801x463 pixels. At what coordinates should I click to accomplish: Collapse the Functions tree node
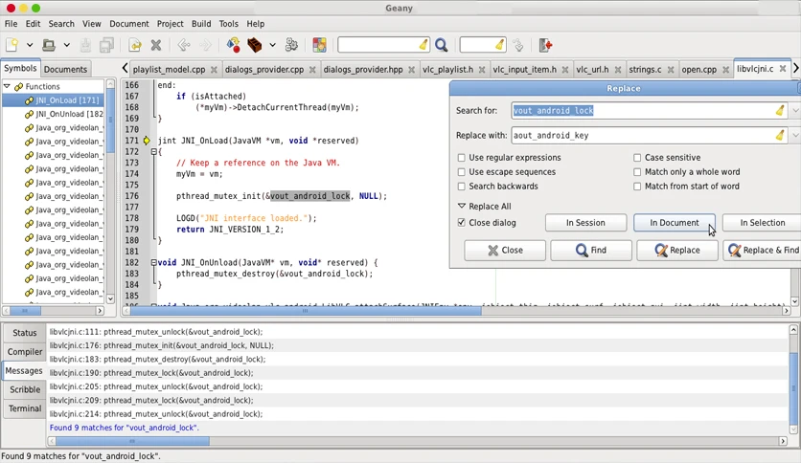7,86
